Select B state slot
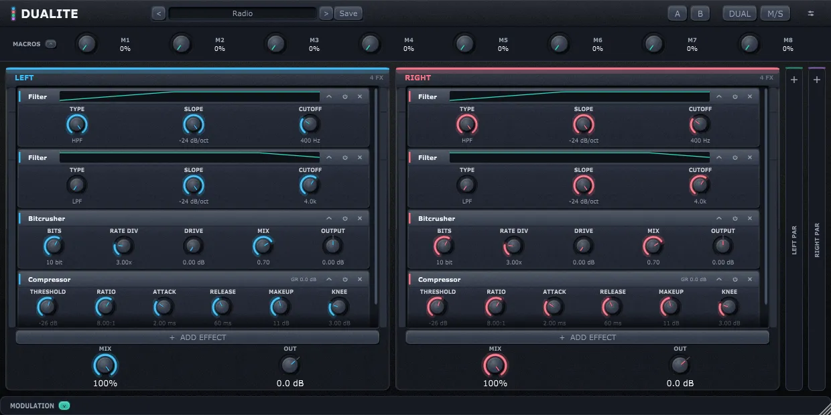 pyautogui.click(x=700, y=13)
